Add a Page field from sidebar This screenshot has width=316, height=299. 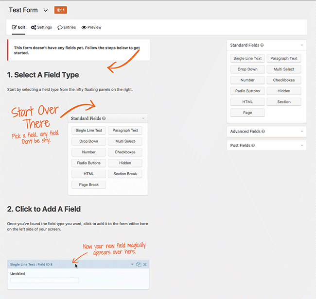click(247, 113)
